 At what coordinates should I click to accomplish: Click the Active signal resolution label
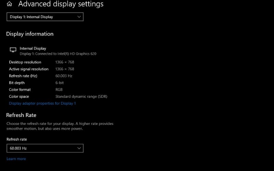tap(29, 69)
